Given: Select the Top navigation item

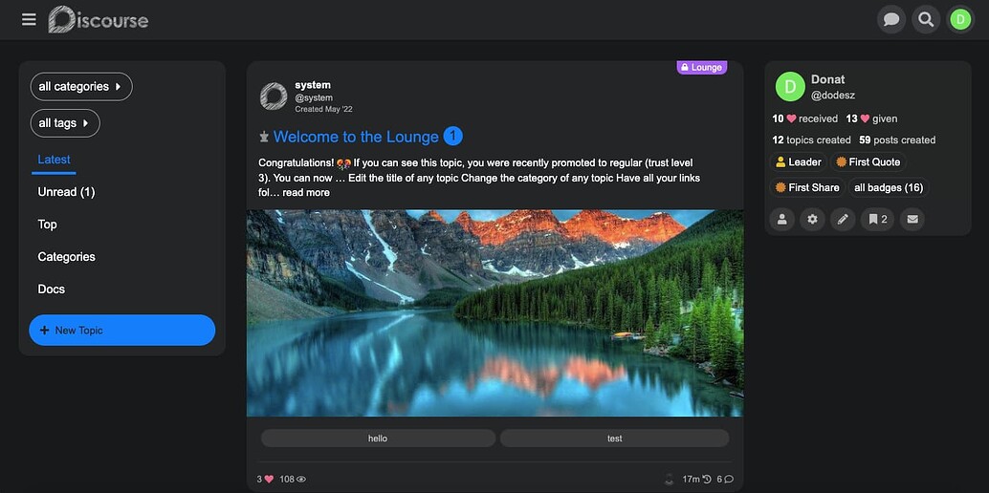Looking at the screenshot, I should [x=48, y=225].
